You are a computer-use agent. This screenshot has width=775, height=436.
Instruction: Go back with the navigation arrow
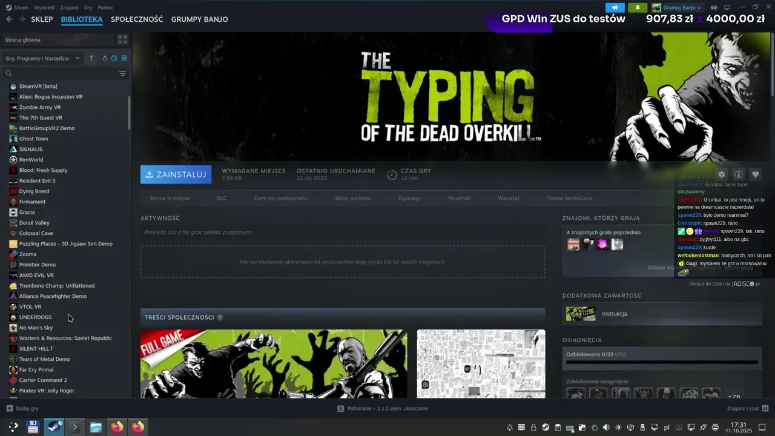click(x=9, y=19)
